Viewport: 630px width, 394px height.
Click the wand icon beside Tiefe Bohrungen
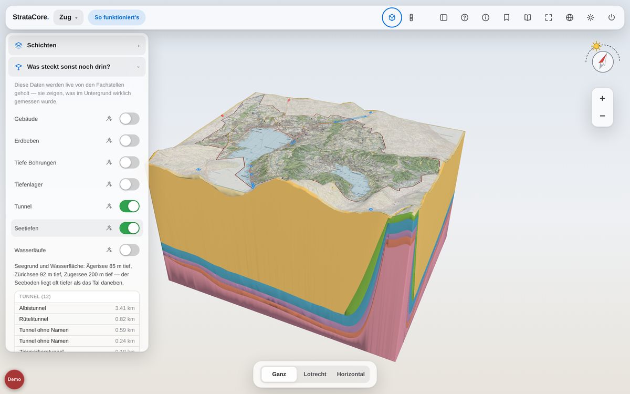pos(109,162)
